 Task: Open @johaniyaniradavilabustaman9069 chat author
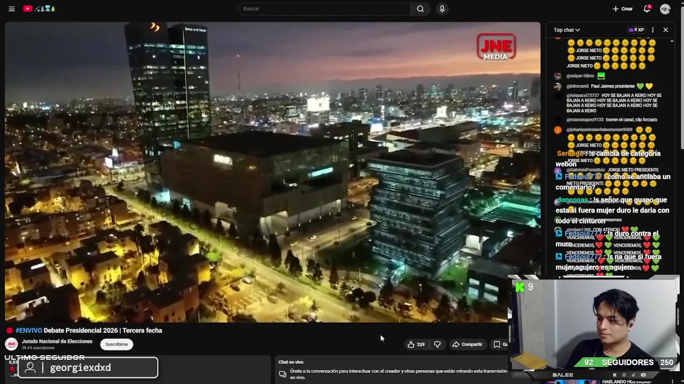[600, 130]
